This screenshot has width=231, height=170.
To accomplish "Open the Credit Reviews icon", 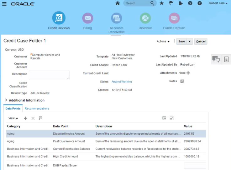I will (59, 18).
